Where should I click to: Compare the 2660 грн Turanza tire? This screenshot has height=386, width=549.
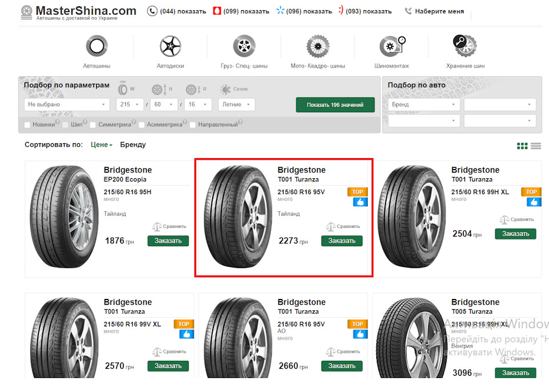point(343,352)
